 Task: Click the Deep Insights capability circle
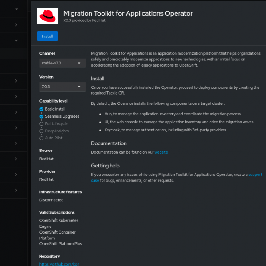pos(41,131)
